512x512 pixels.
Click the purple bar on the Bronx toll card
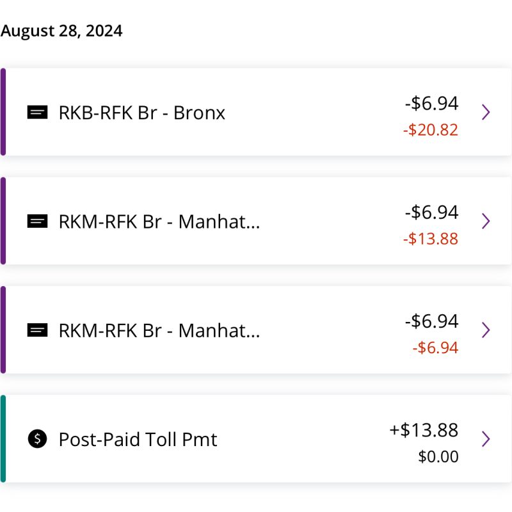3,112
